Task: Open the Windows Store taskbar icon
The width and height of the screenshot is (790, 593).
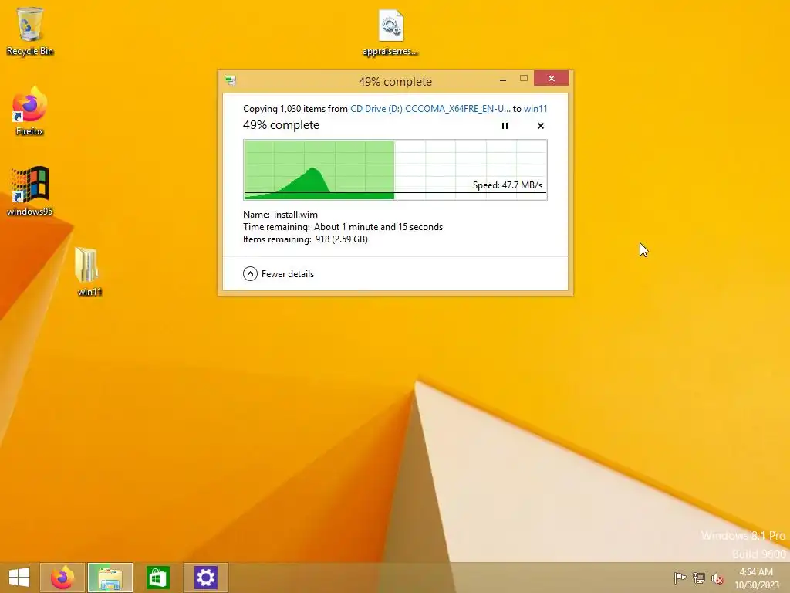Action: (x=158, y=578)
